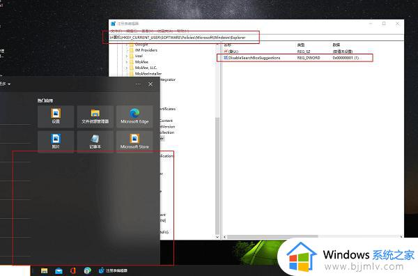This screenshot has width=418, height=276.
Task: Click the REG_SZ type cell
Action: click(x=304, y=51)
